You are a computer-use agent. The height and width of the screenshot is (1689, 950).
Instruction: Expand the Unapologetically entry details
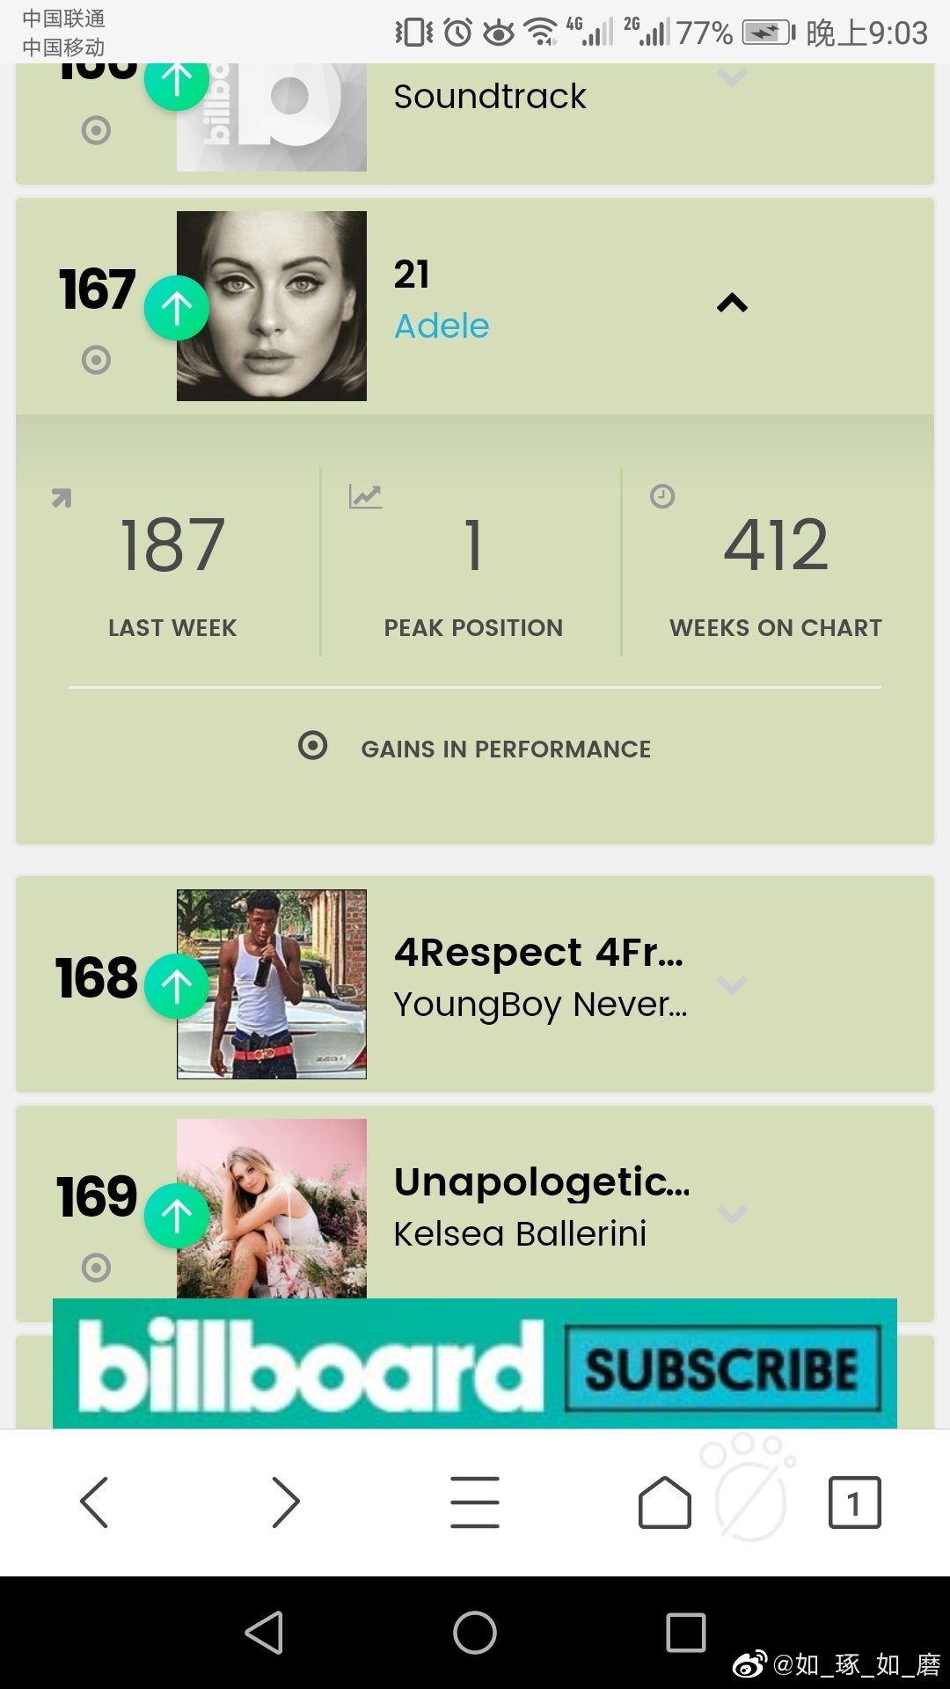(x=732, y=1214)
